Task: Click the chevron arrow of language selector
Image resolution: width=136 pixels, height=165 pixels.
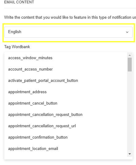Action: tap(127, 32)
